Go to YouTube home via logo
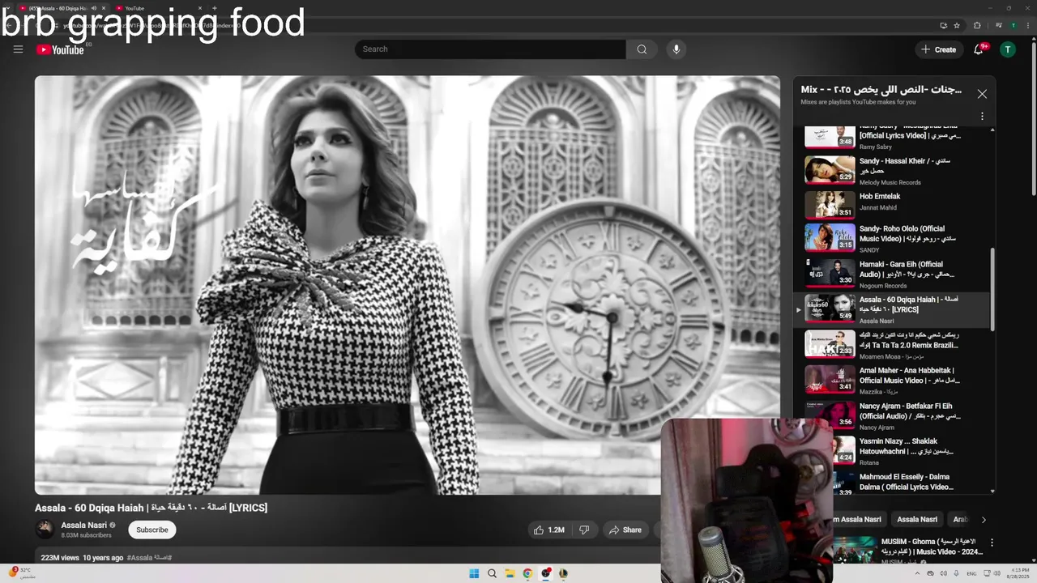Viewport: 1037px width, 583px height. (x=60, y=49)
